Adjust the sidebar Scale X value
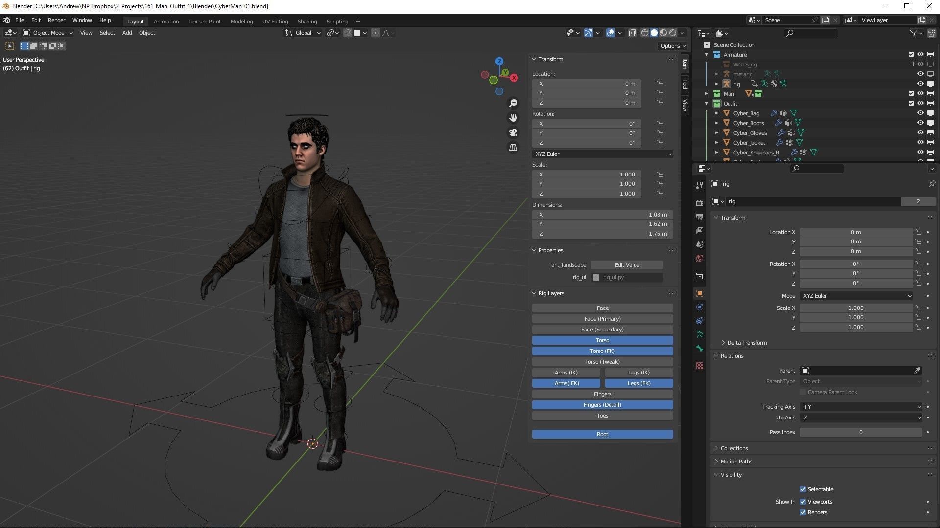Viewport: 940px width, 528px height. [587, 175]
